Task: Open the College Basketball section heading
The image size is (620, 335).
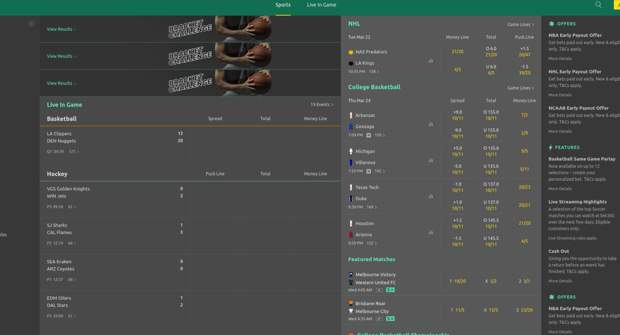Action: [x=374, y=87]
